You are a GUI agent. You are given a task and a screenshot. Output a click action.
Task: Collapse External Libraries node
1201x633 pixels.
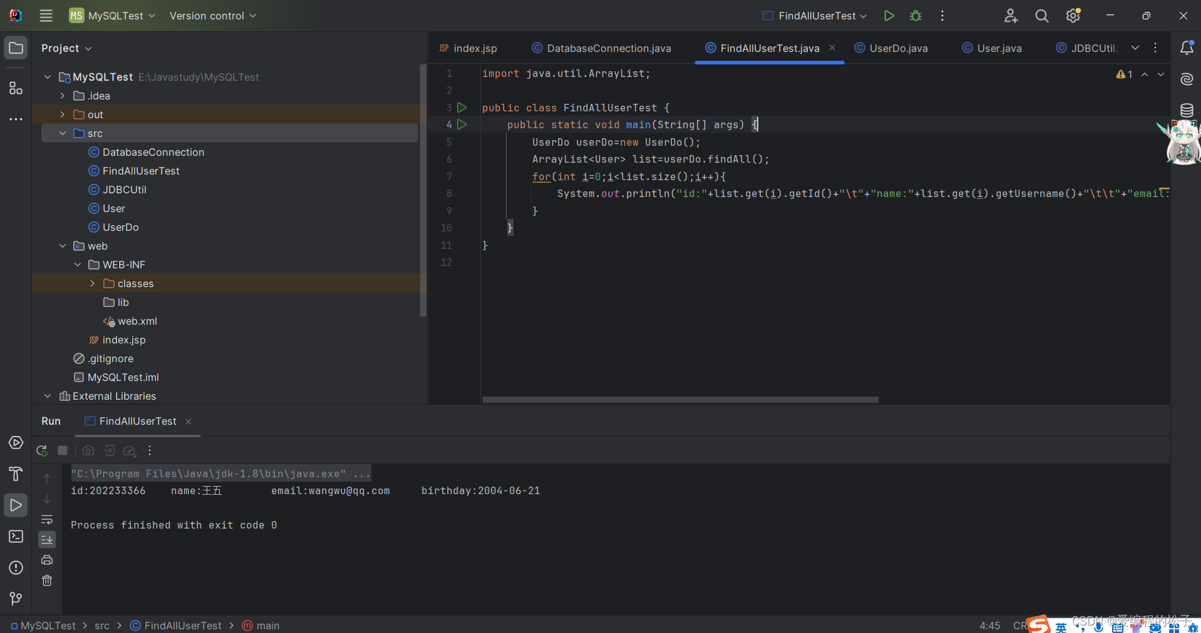[48, 396]
